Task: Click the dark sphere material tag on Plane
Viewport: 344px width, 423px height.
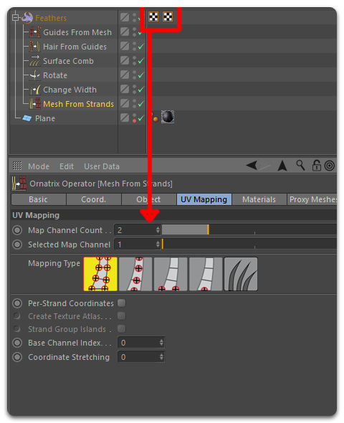Action: pos(168,117)
